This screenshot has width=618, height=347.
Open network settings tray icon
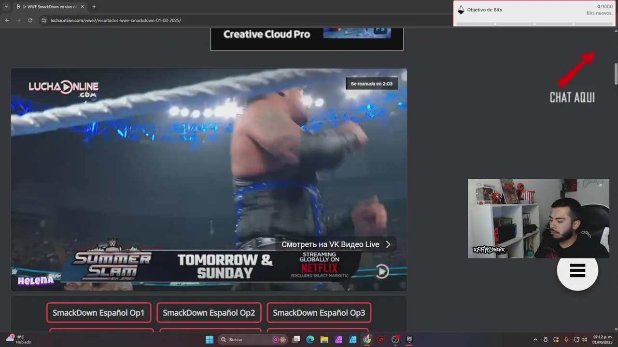tap(576, 340)
